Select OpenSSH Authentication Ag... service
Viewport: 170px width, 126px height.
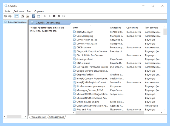(92, 106)
